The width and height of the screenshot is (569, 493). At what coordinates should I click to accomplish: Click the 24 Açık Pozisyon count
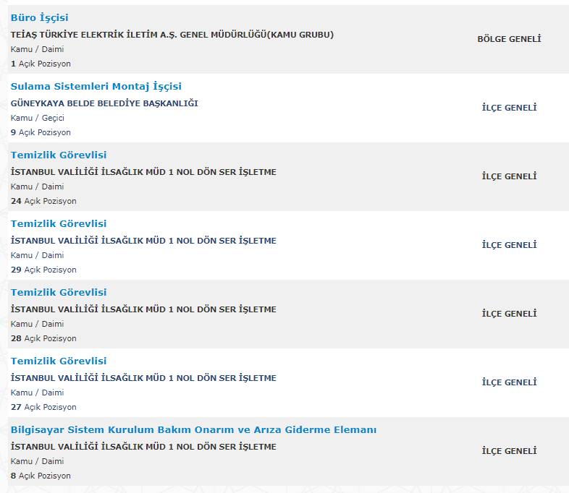point(43,201)
